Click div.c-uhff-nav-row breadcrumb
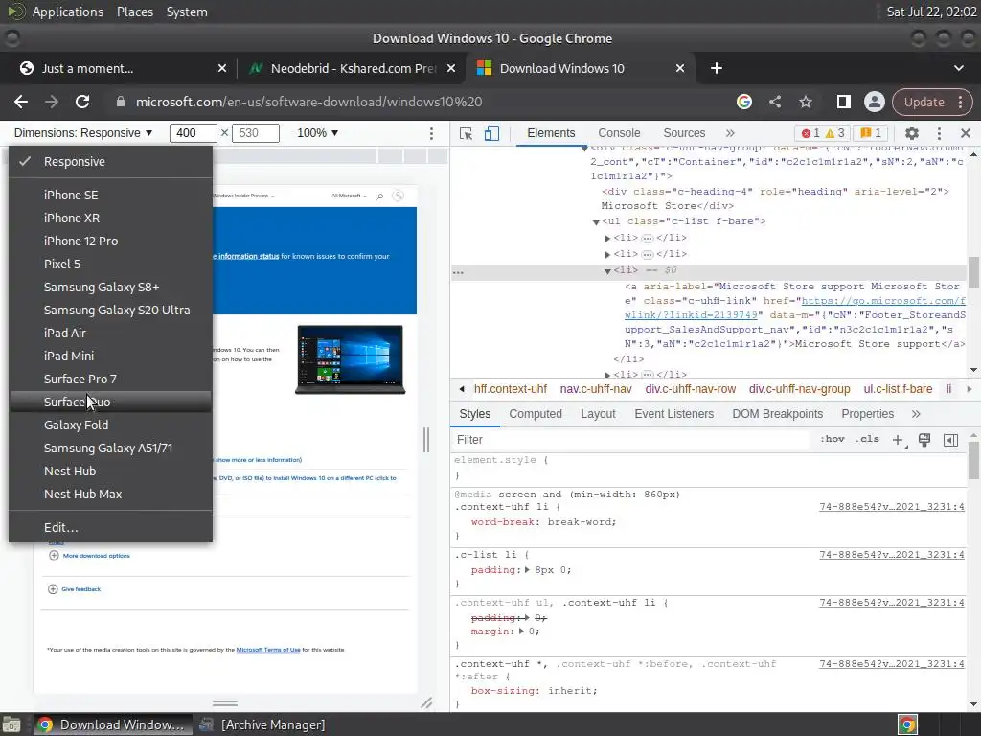This screenshot has width=981, height=736. (690, 389)
